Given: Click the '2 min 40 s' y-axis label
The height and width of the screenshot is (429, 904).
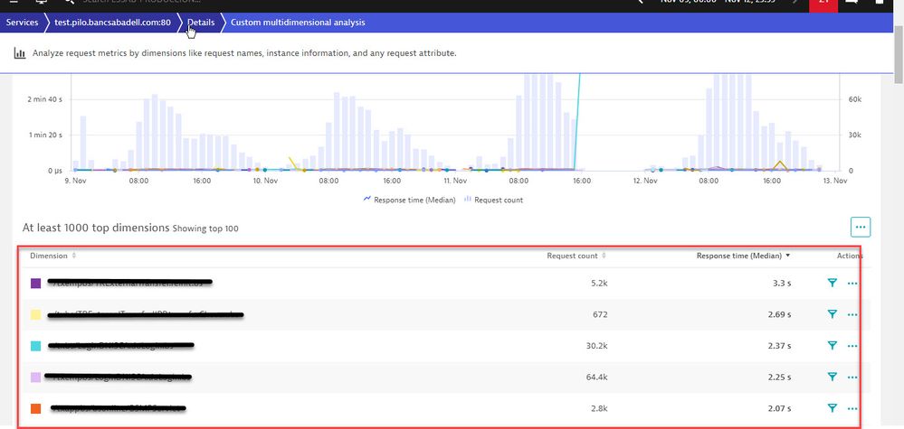Looking at the screenshot, I should click(x=44, y=99).
